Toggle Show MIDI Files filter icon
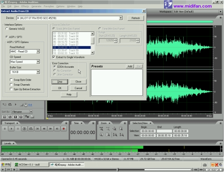The image size is (224, 172). pos(21,117)
